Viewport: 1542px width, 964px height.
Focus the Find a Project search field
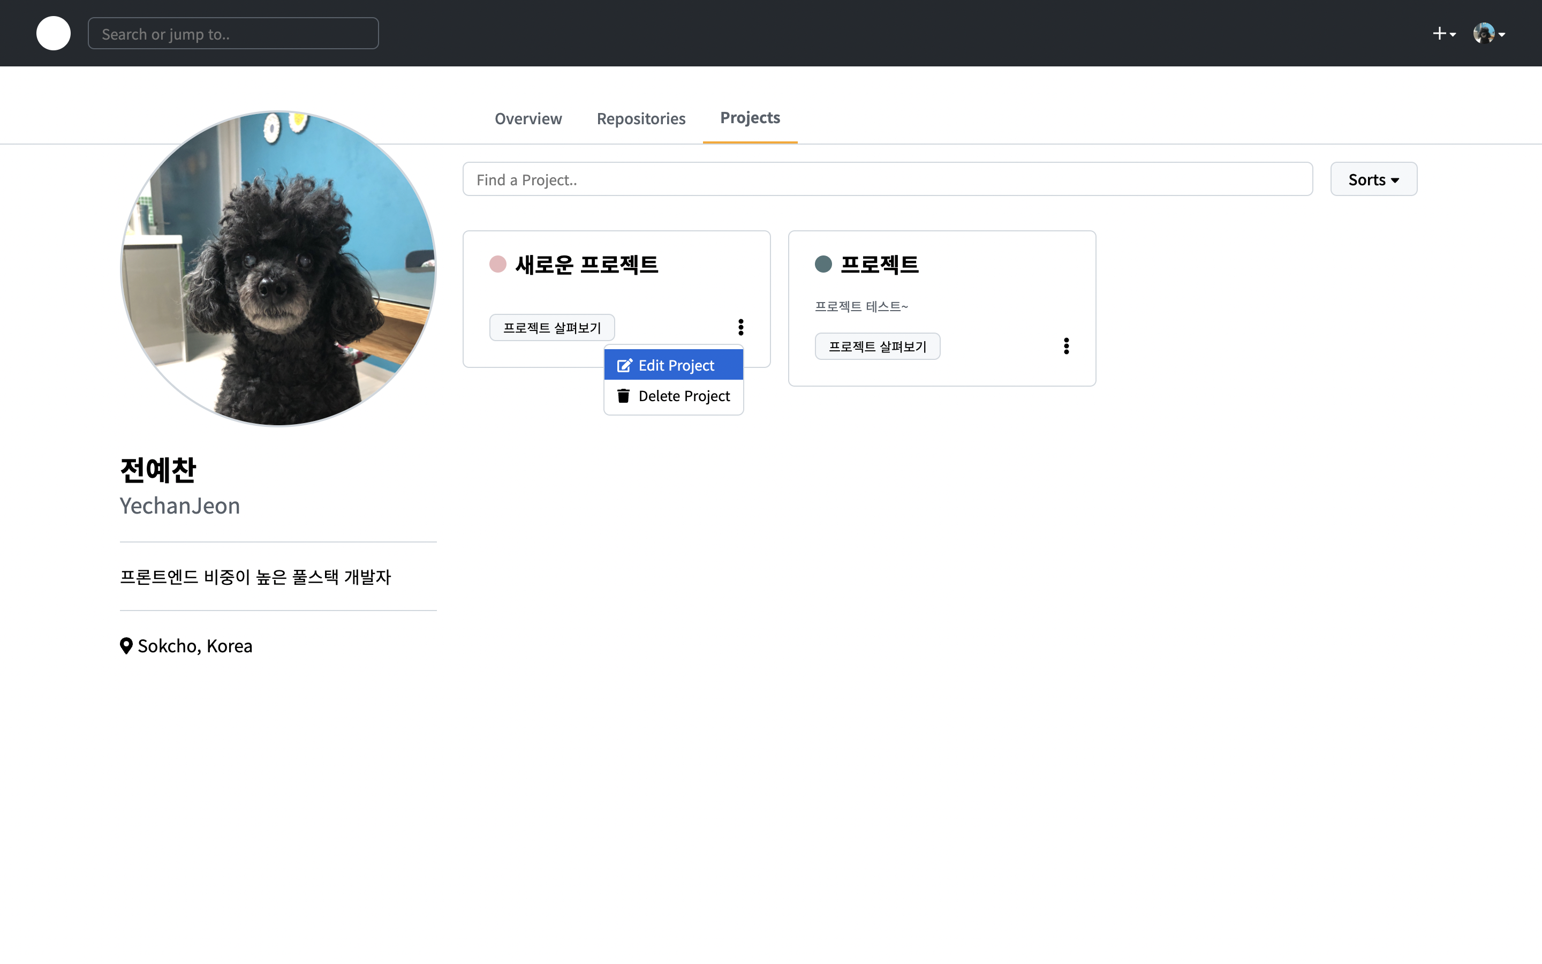coord(887,179)
